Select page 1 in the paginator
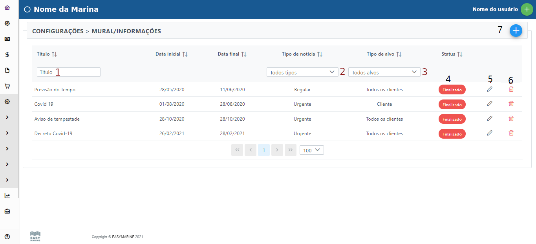 tap(264, 150)
